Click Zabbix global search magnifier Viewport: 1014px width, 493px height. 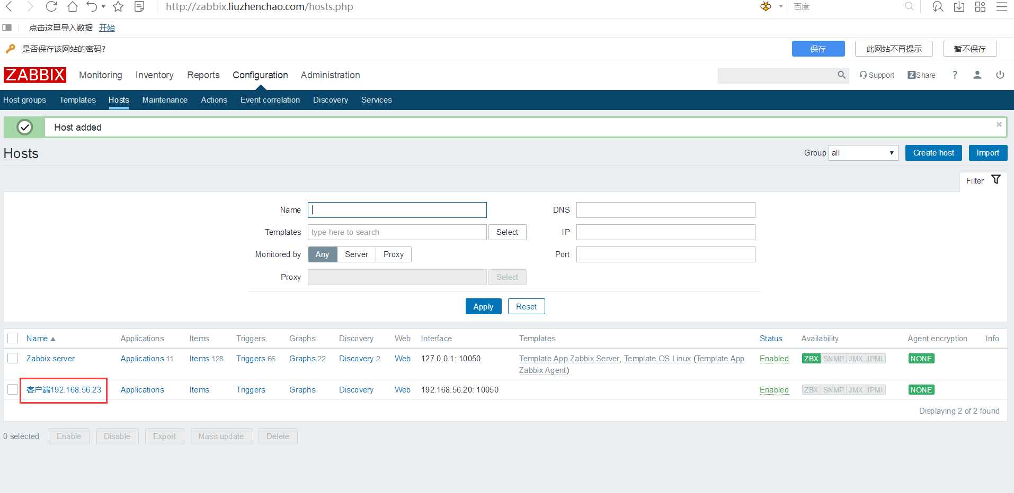841,75
